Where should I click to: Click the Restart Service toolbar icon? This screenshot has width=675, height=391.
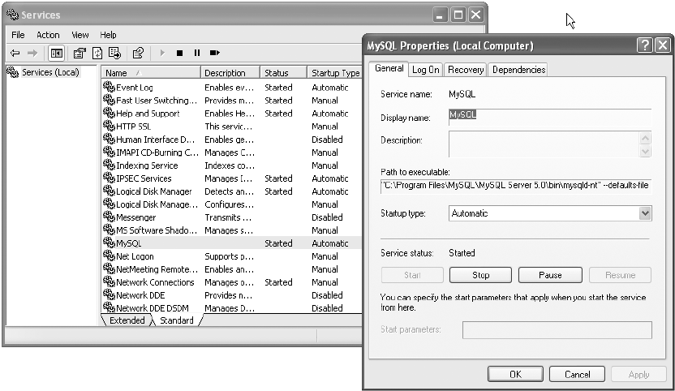coord(215,53)
